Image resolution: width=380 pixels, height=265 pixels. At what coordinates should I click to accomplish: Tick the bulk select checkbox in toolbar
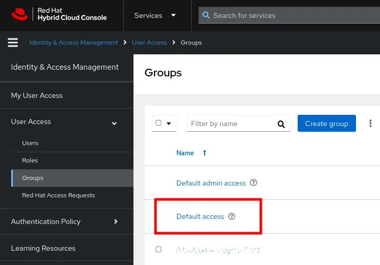pyautogui.click(x=159, y=123)
